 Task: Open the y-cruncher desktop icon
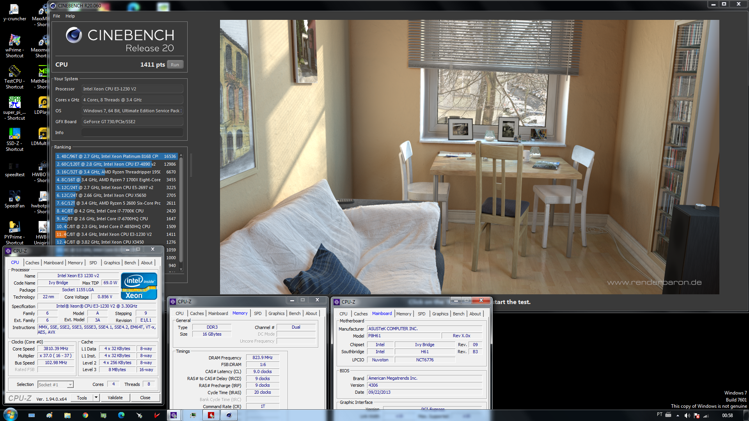click(14, 12)
